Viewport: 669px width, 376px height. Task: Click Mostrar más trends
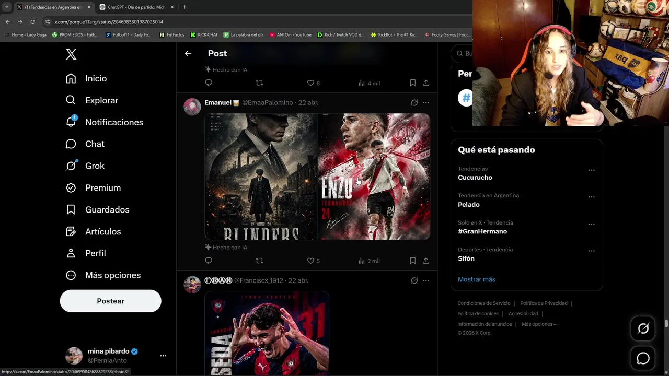pyautogui.click(x=477, y=279)
